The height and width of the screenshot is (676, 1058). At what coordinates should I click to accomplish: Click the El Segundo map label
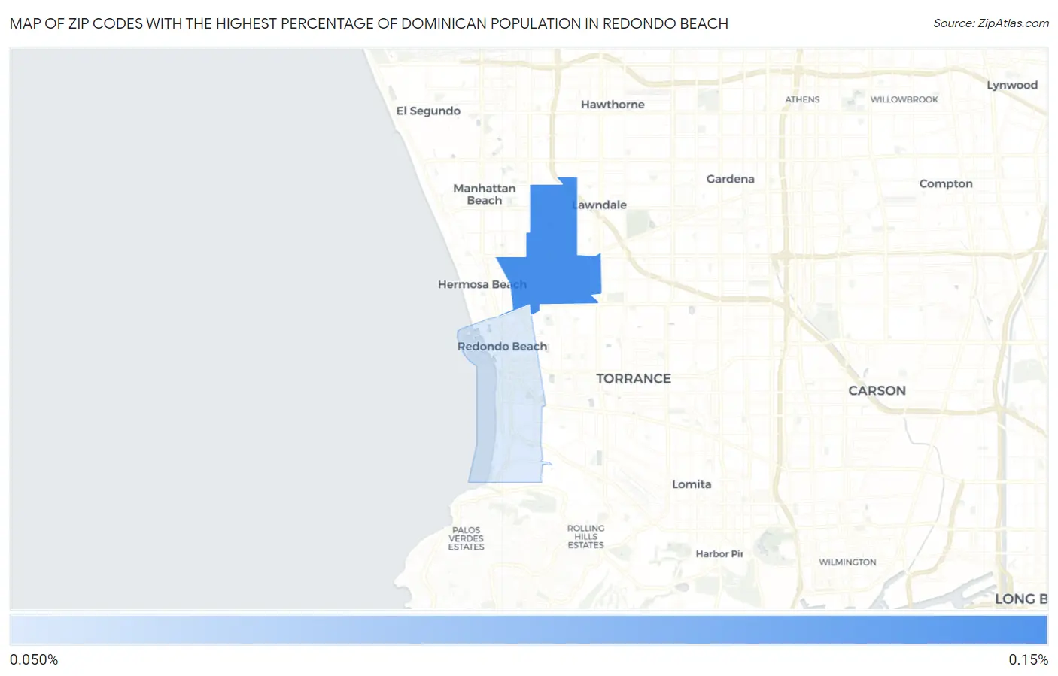point(428,111)
